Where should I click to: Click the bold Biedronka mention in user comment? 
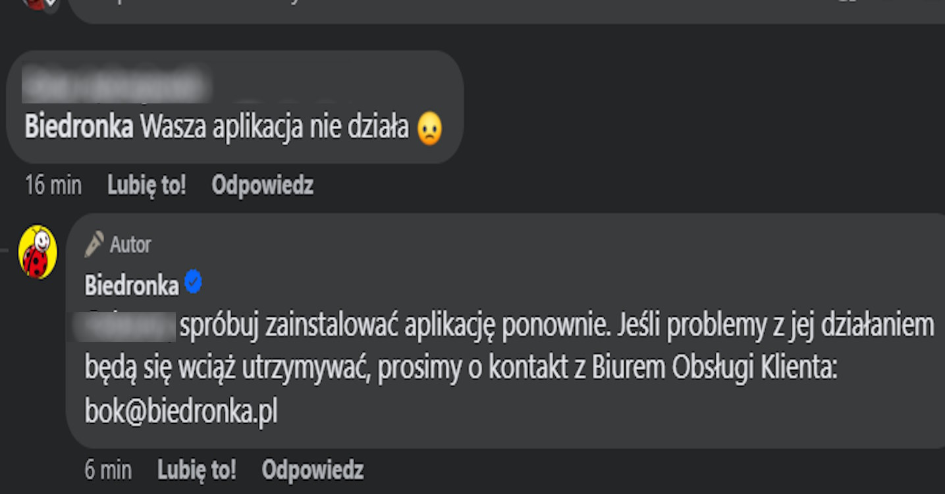[79, 128]
